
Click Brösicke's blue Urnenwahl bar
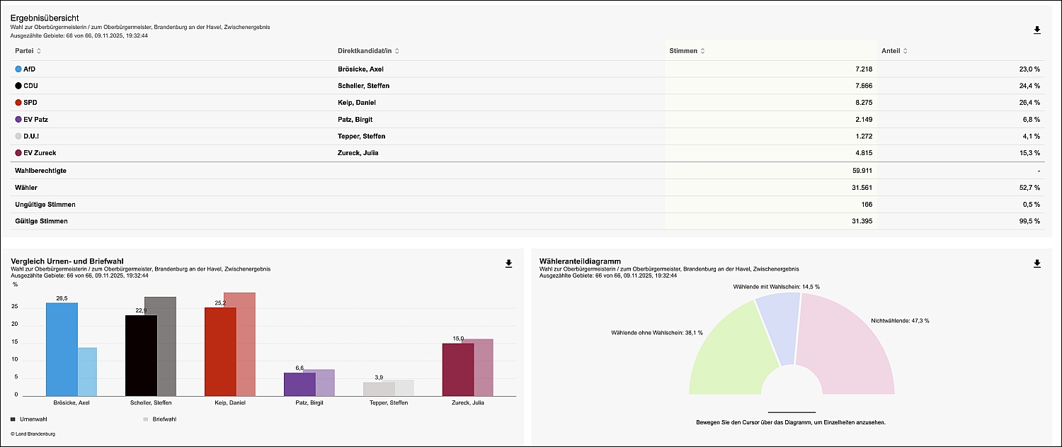pos(61,351)
